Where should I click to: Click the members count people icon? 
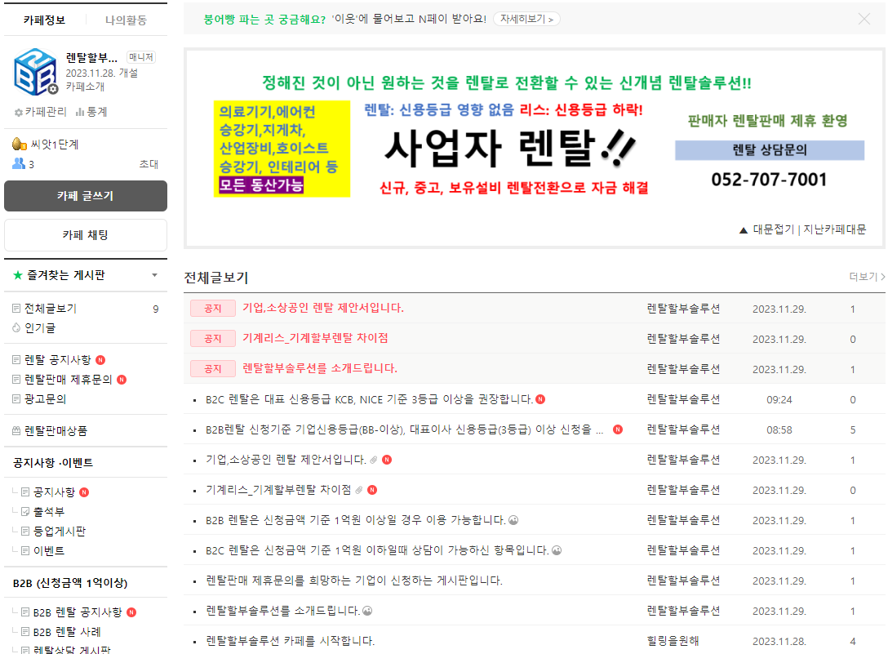click(19, 164)
